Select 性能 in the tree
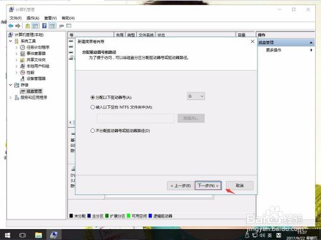This screenshot has width=321, height=240. click(30, 73)
